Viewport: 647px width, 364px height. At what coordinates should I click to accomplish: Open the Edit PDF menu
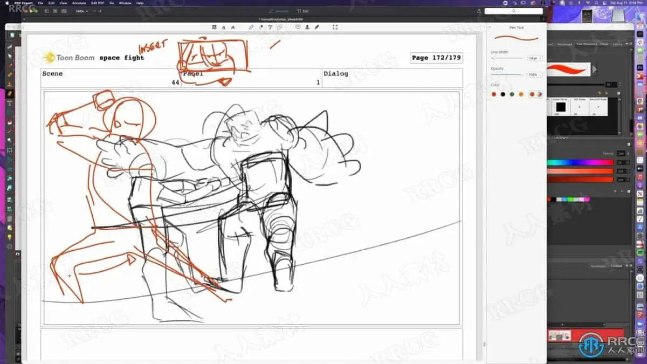[x=98, y=3]
